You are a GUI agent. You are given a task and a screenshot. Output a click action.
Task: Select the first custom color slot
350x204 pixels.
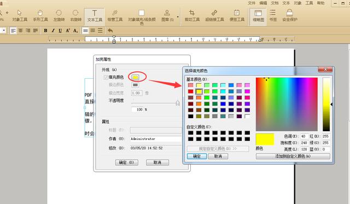tap(191, 133)
